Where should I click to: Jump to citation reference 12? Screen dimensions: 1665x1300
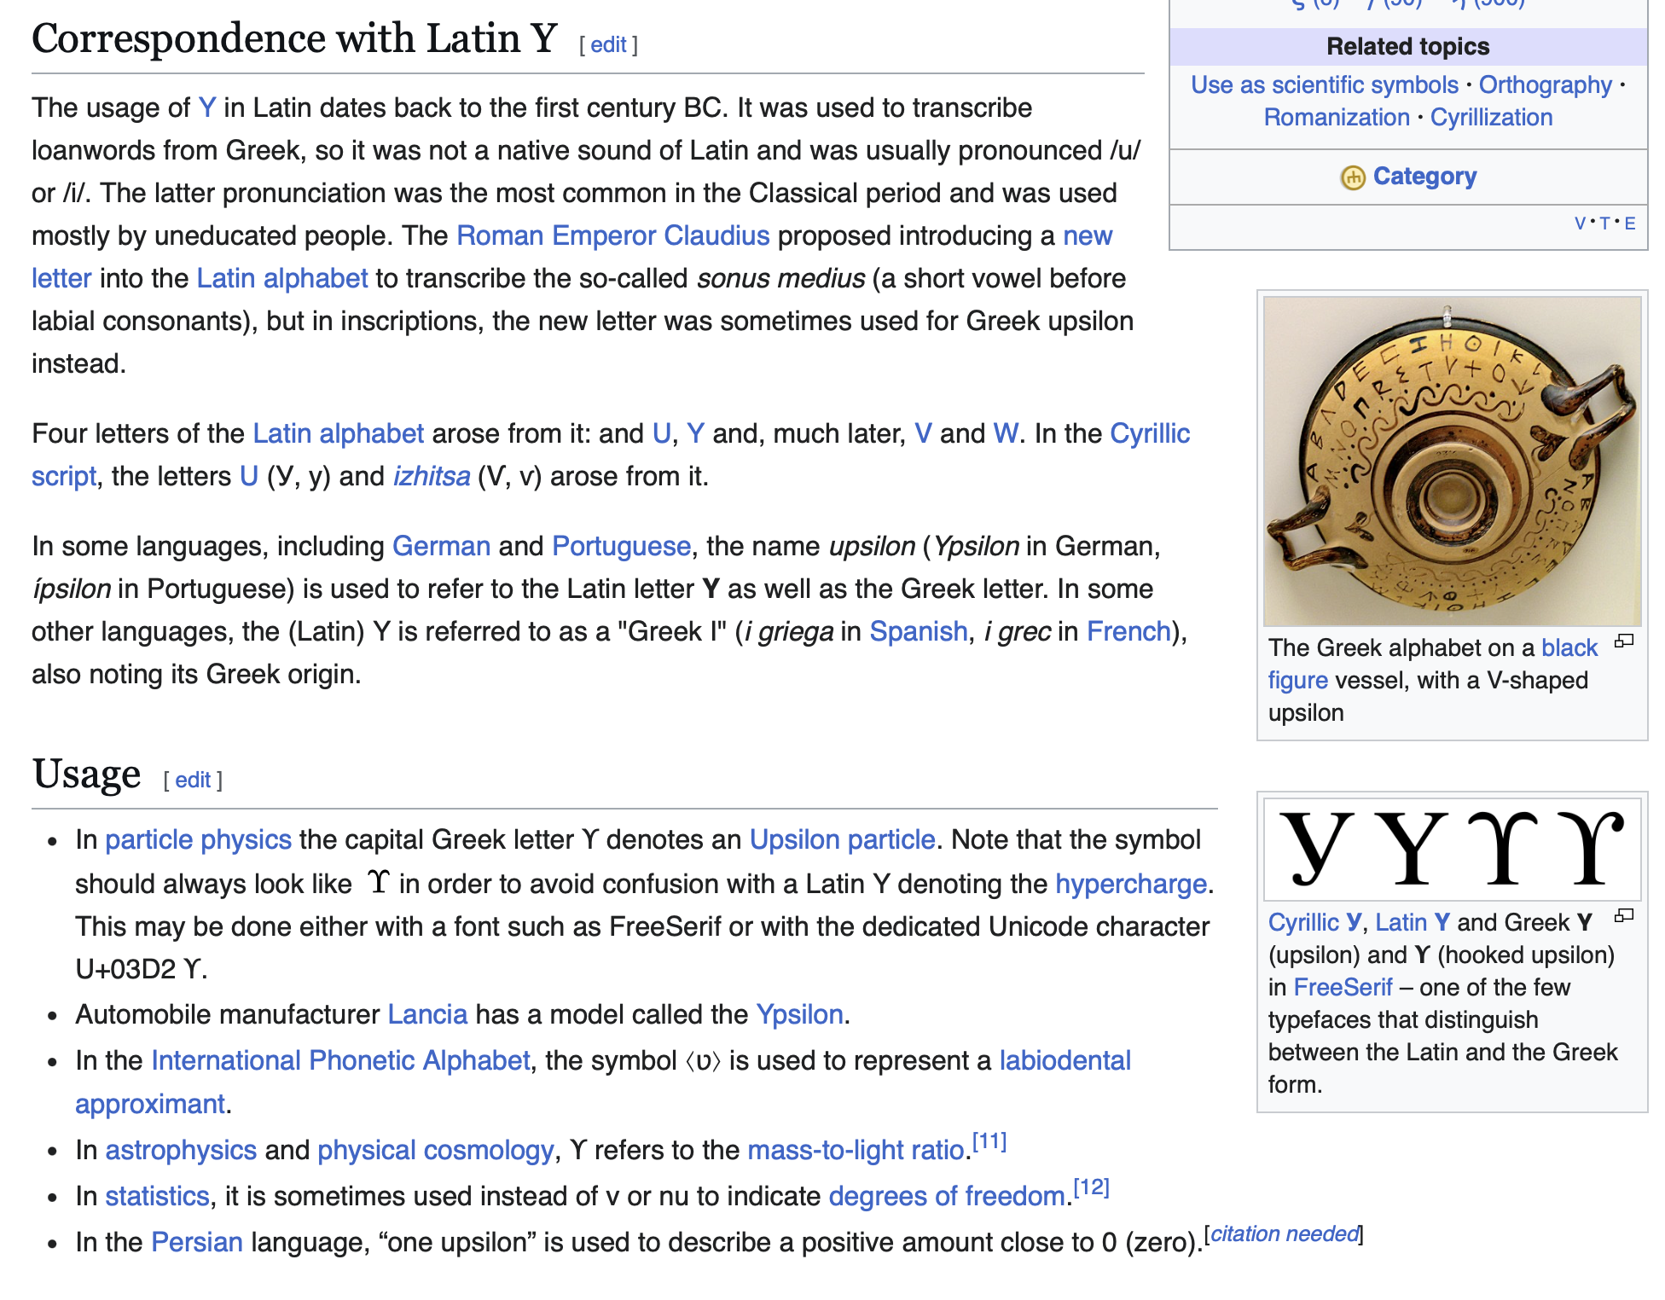click(x=1091, y=1187)
